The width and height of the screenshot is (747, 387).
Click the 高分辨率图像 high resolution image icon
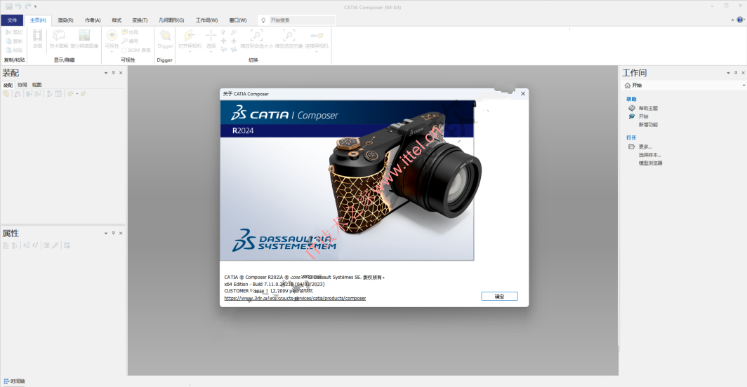pos(84,36)
